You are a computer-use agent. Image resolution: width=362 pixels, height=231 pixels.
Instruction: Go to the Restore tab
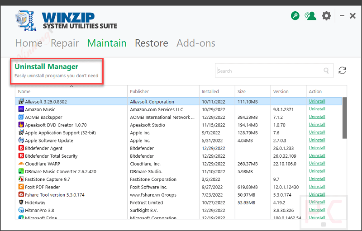point(151,43)
